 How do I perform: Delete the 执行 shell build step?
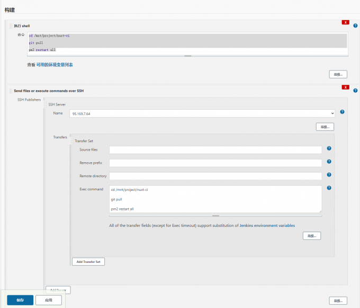(345, 22)
